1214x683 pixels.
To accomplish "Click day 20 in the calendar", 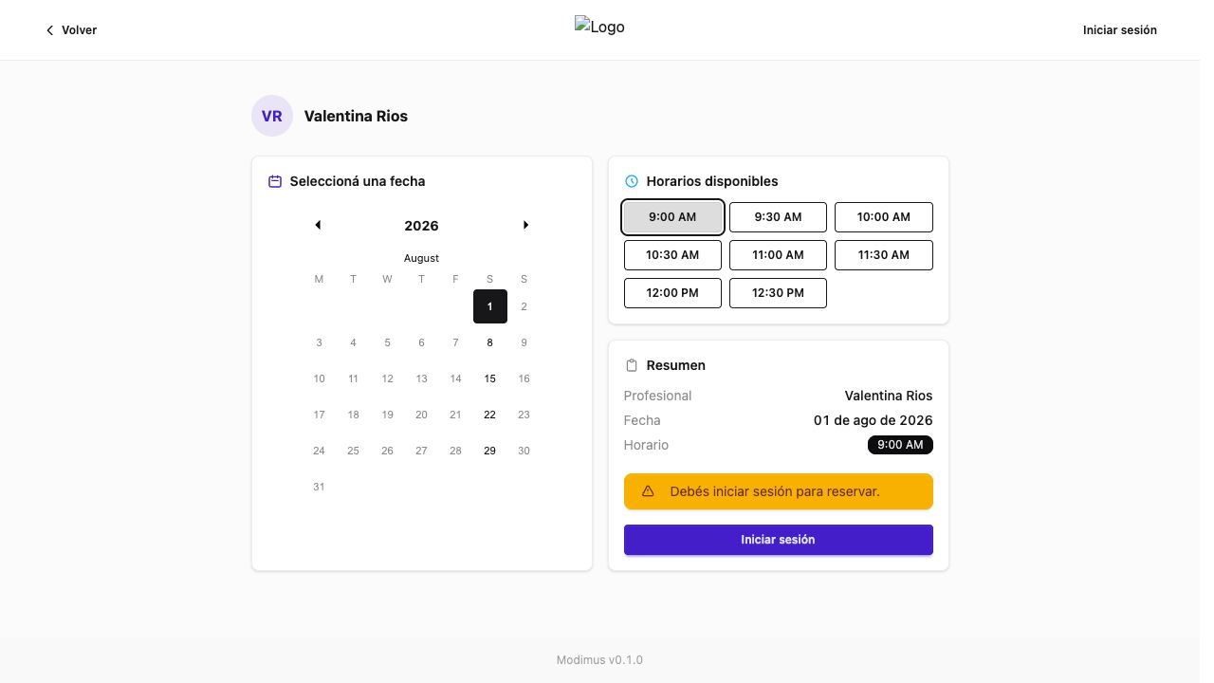I will (422, 415).
